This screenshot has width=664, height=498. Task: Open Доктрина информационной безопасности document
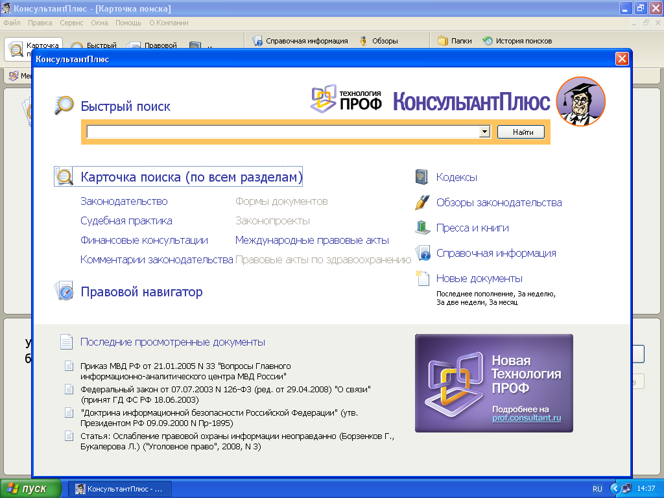(219, 418)
